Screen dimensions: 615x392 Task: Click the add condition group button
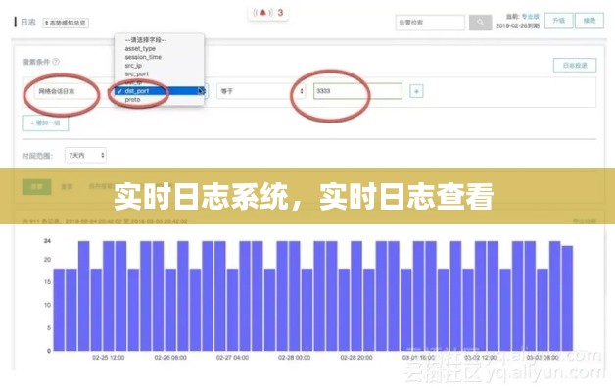[44, 122]
